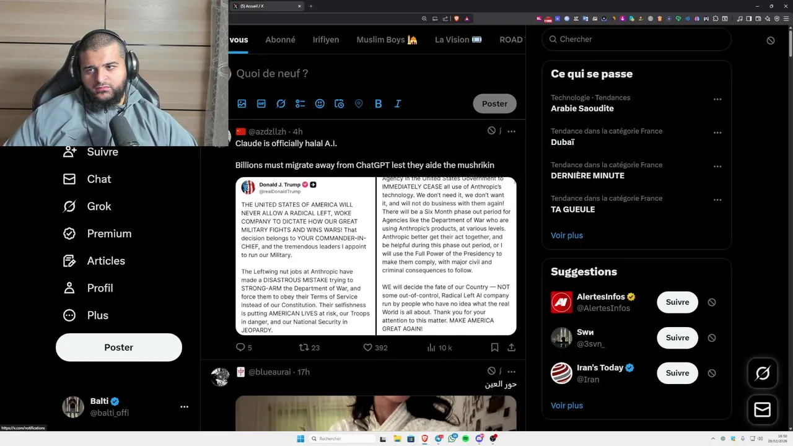Click the Brave Shields lion icon
Image resolution: width=793 pixels, height=446 pixels.
tap(457, 19)
